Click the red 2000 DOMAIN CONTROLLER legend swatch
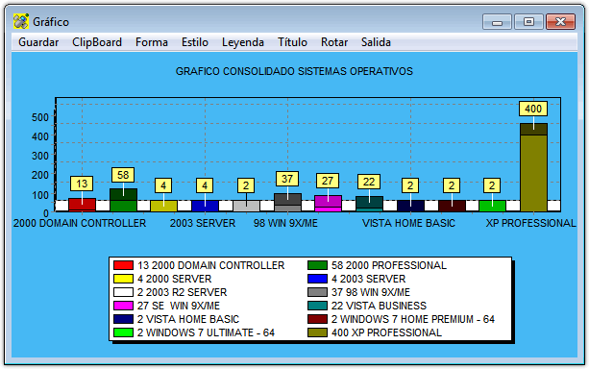 point(123,265)
